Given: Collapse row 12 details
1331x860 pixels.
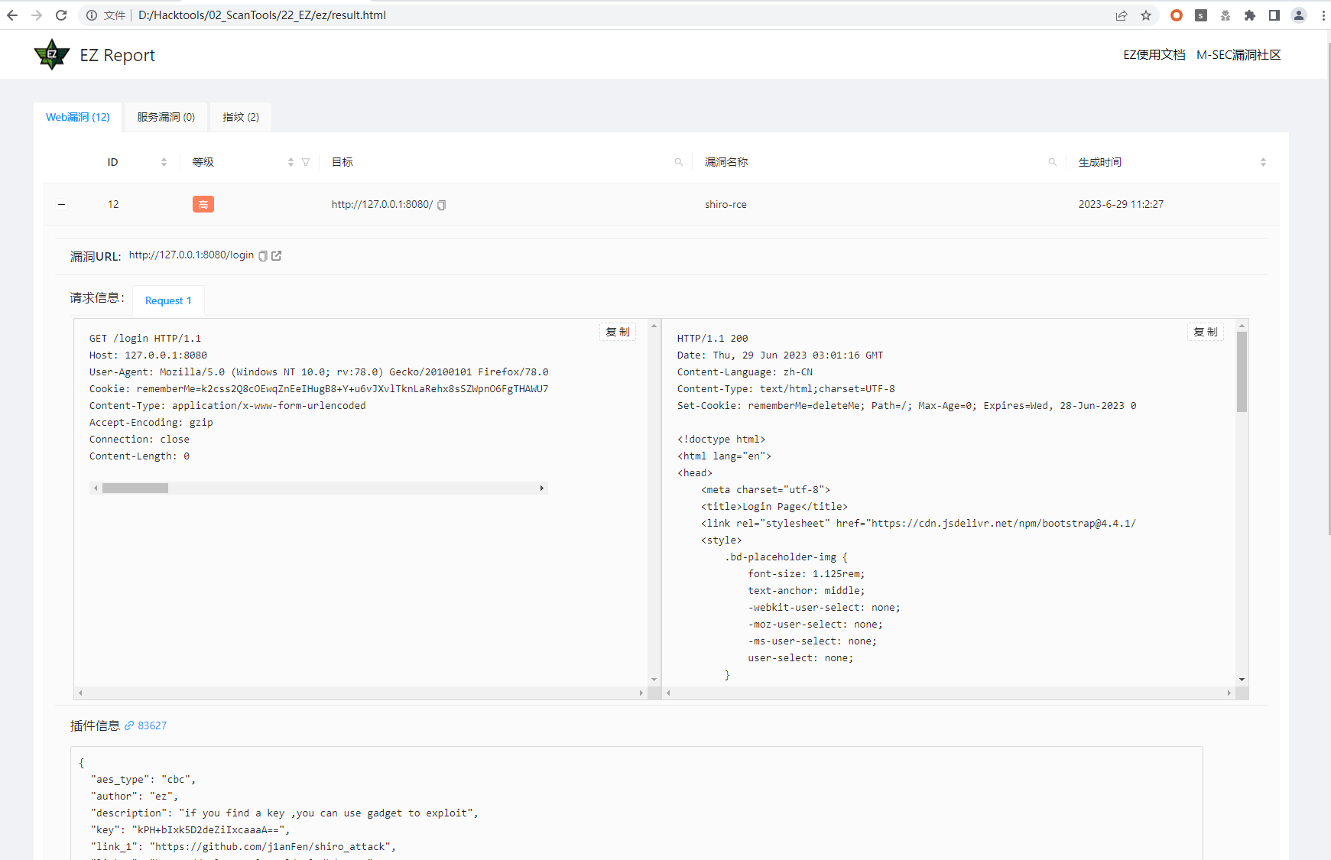Looking at the screenshot, I should coord(62,204).
